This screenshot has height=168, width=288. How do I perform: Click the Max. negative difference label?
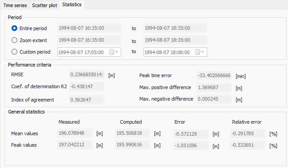pos(166,99)
